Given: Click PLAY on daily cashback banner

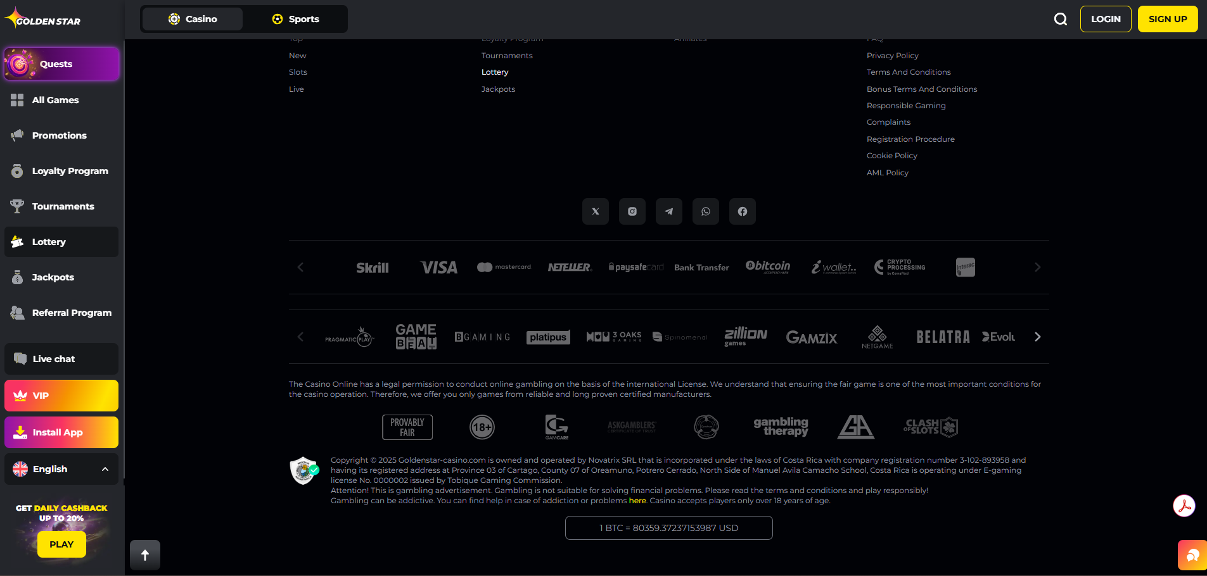Looking at the screenshot, I should click(x=61, y=544).
